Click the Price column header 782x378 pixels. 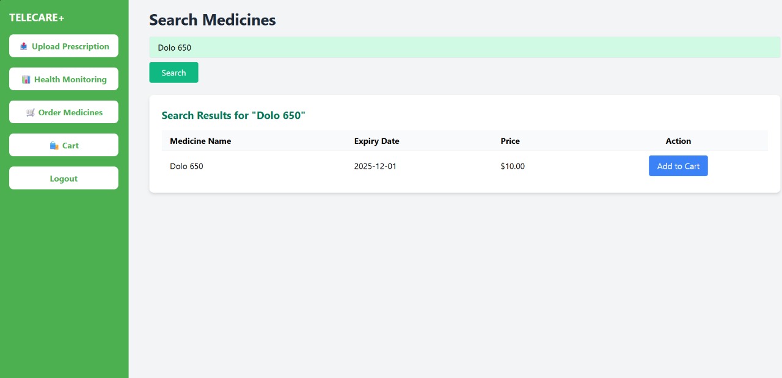point(510,141)
